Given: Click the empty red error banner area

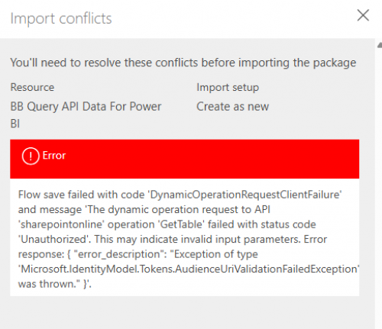Looking at the screenshot, I should pos(212,159).
